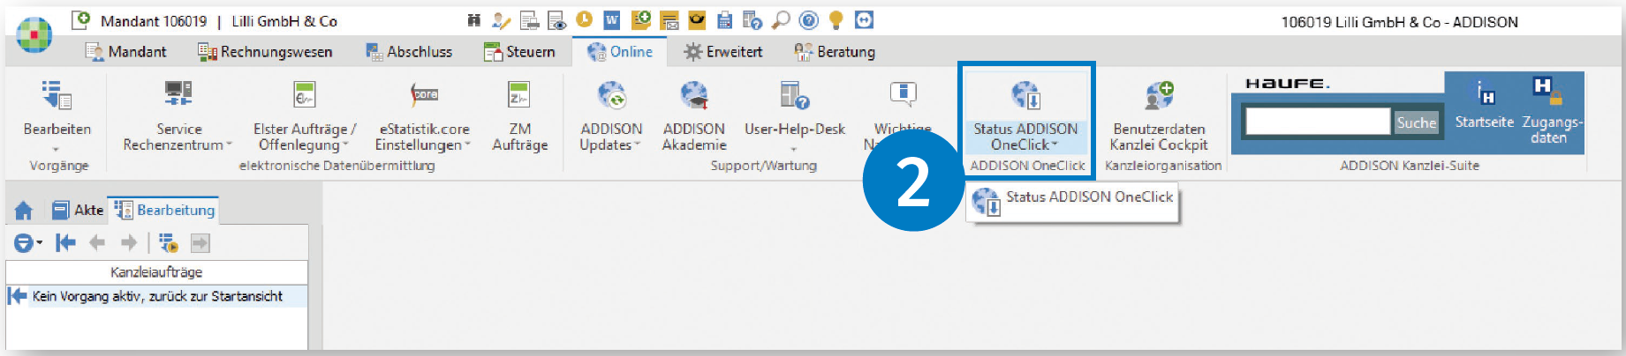Click the workflow list with play icon
Screen dimensions: 1626x356
point(169,243)
